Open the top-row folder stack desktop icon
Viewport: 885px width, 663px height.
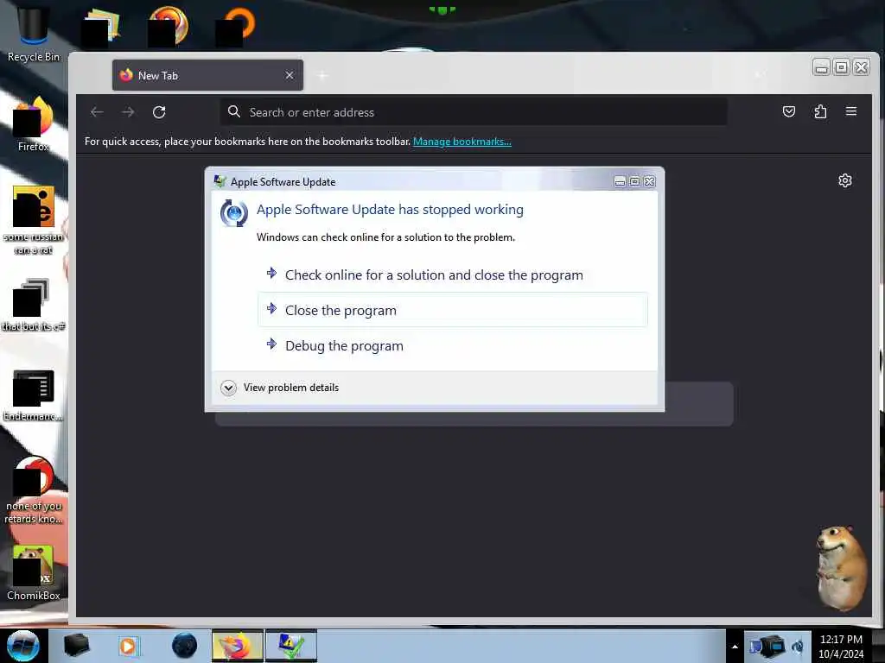click(x=102, y=27)
